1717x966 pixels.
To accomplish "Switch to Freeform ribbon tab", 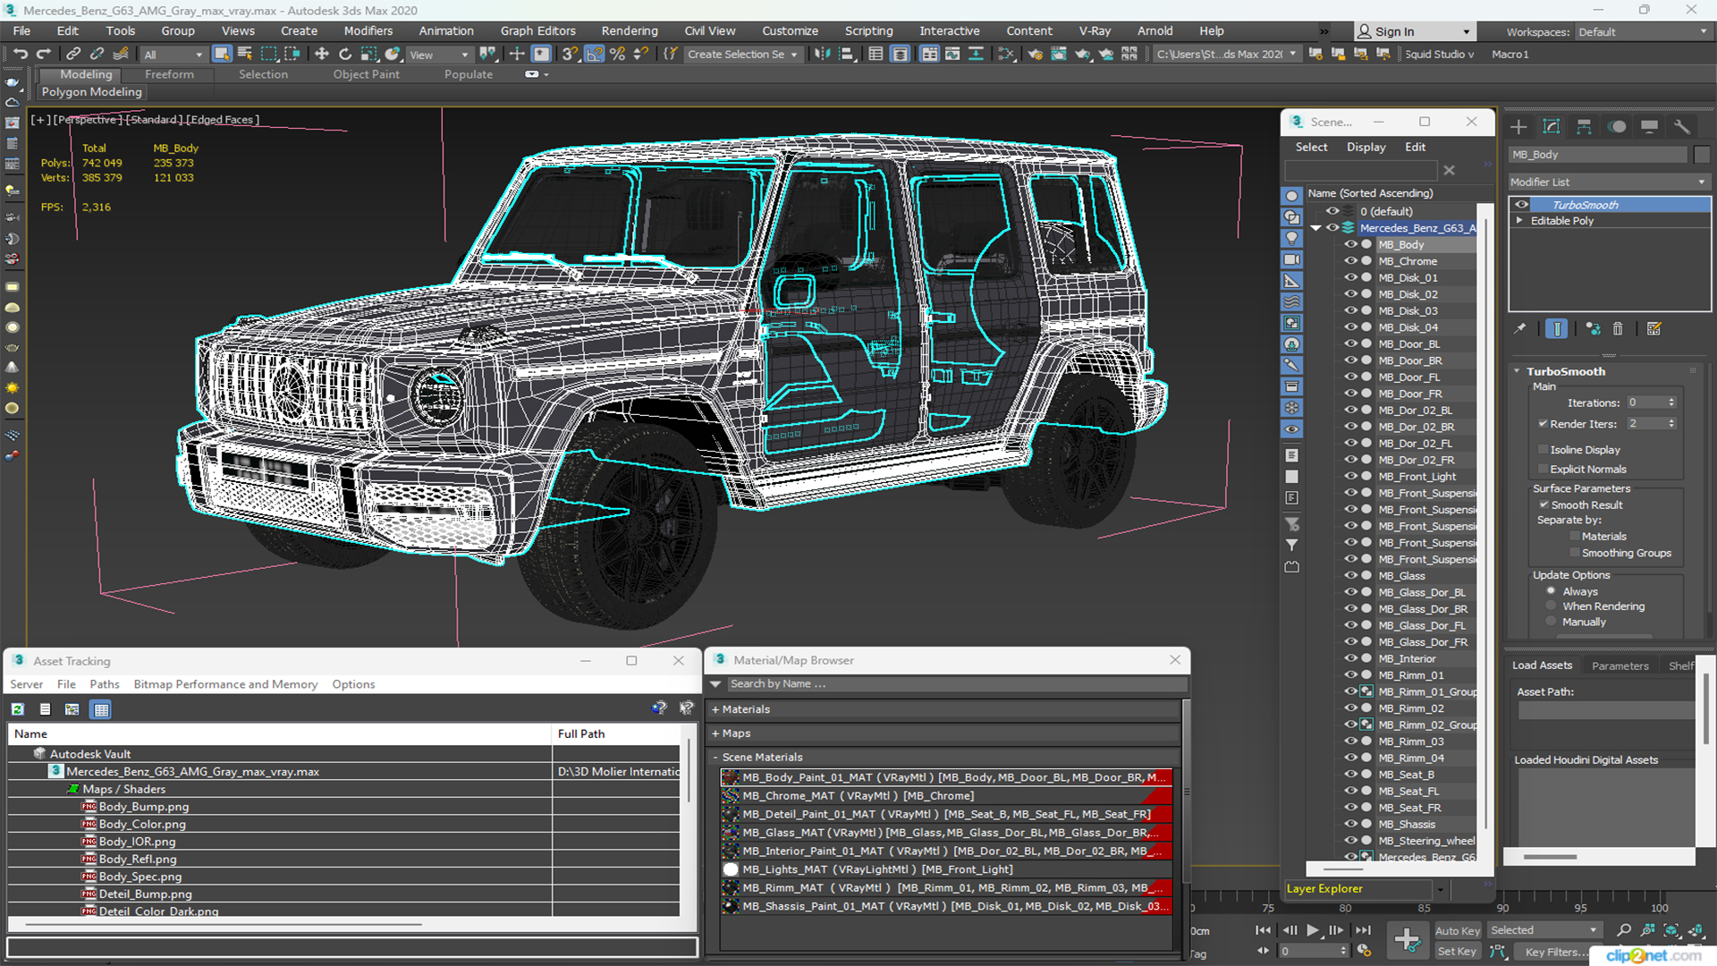I will click(x=169, y=75).
